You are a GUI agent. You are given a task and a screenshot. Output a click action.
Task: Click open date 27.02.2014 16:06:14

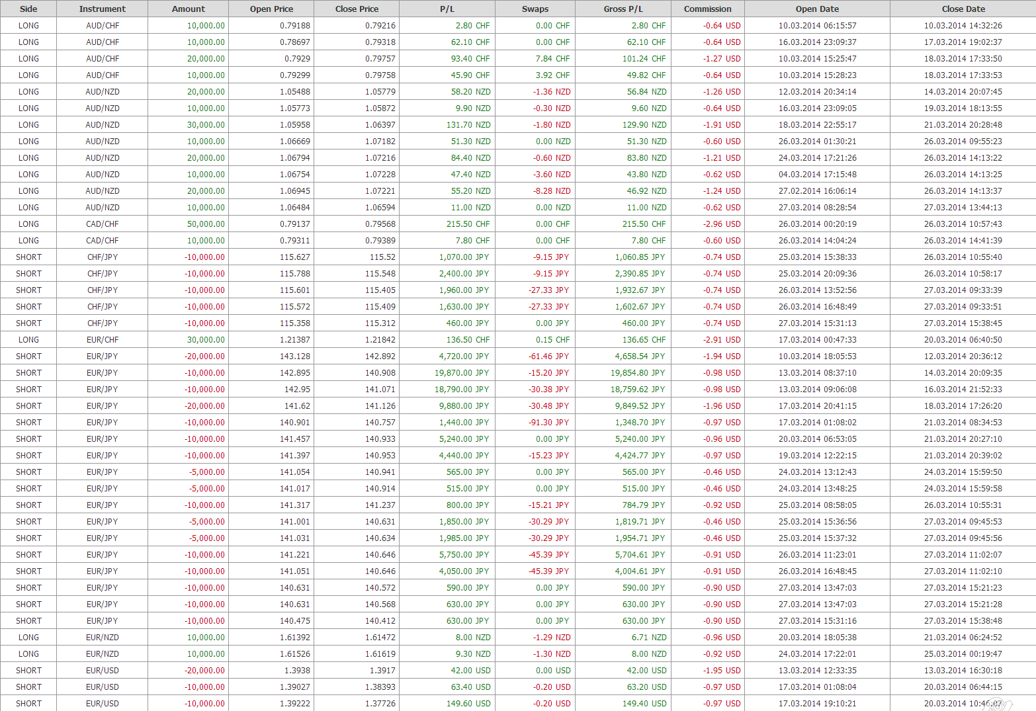pos(817,191)
